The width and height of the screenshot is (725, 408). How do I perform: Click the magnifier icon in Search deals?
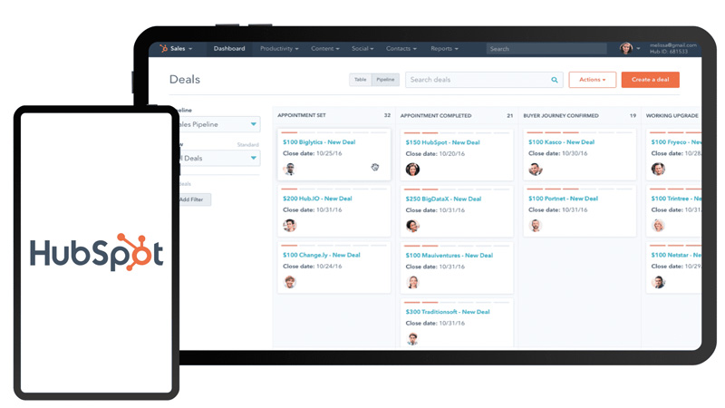pyautogui.click(x=555, y=80)
